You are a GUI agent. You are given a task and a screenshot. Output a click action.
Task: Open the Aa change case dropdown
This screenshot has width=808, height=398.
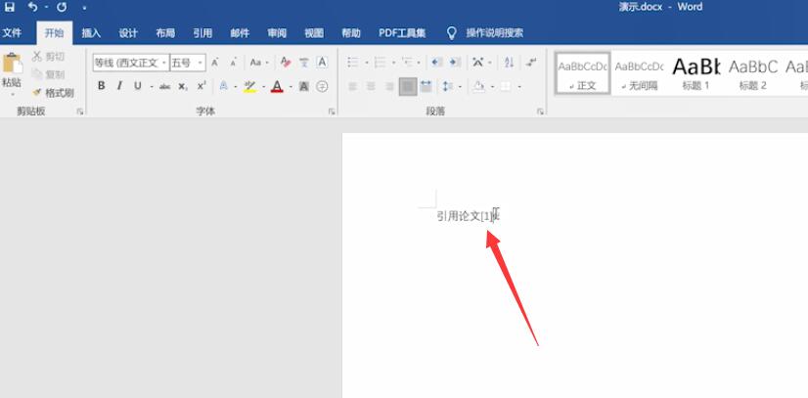coord(259,63)
